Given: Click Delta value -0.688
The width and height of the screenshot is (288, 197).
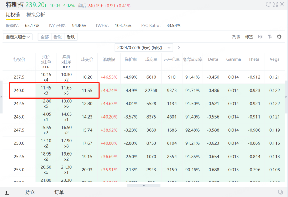Looking at the screenshot, I should pyautogui.click(x=213, y=170).
